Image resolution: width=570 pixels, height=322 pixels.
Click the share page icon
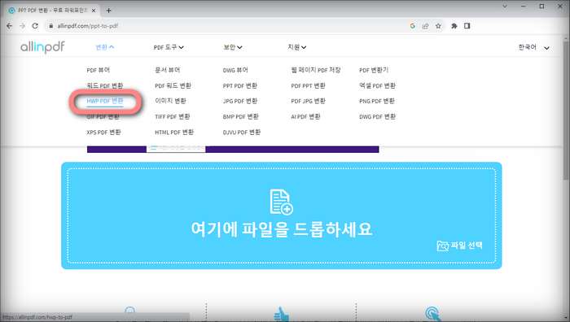425,26
